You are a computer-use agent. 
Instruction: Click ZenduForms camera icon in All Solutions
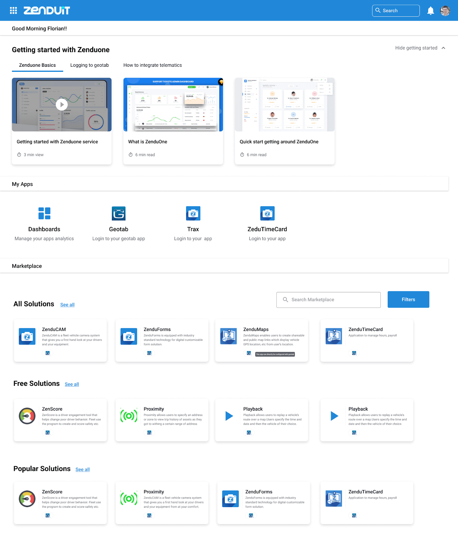tap(129, 336)
